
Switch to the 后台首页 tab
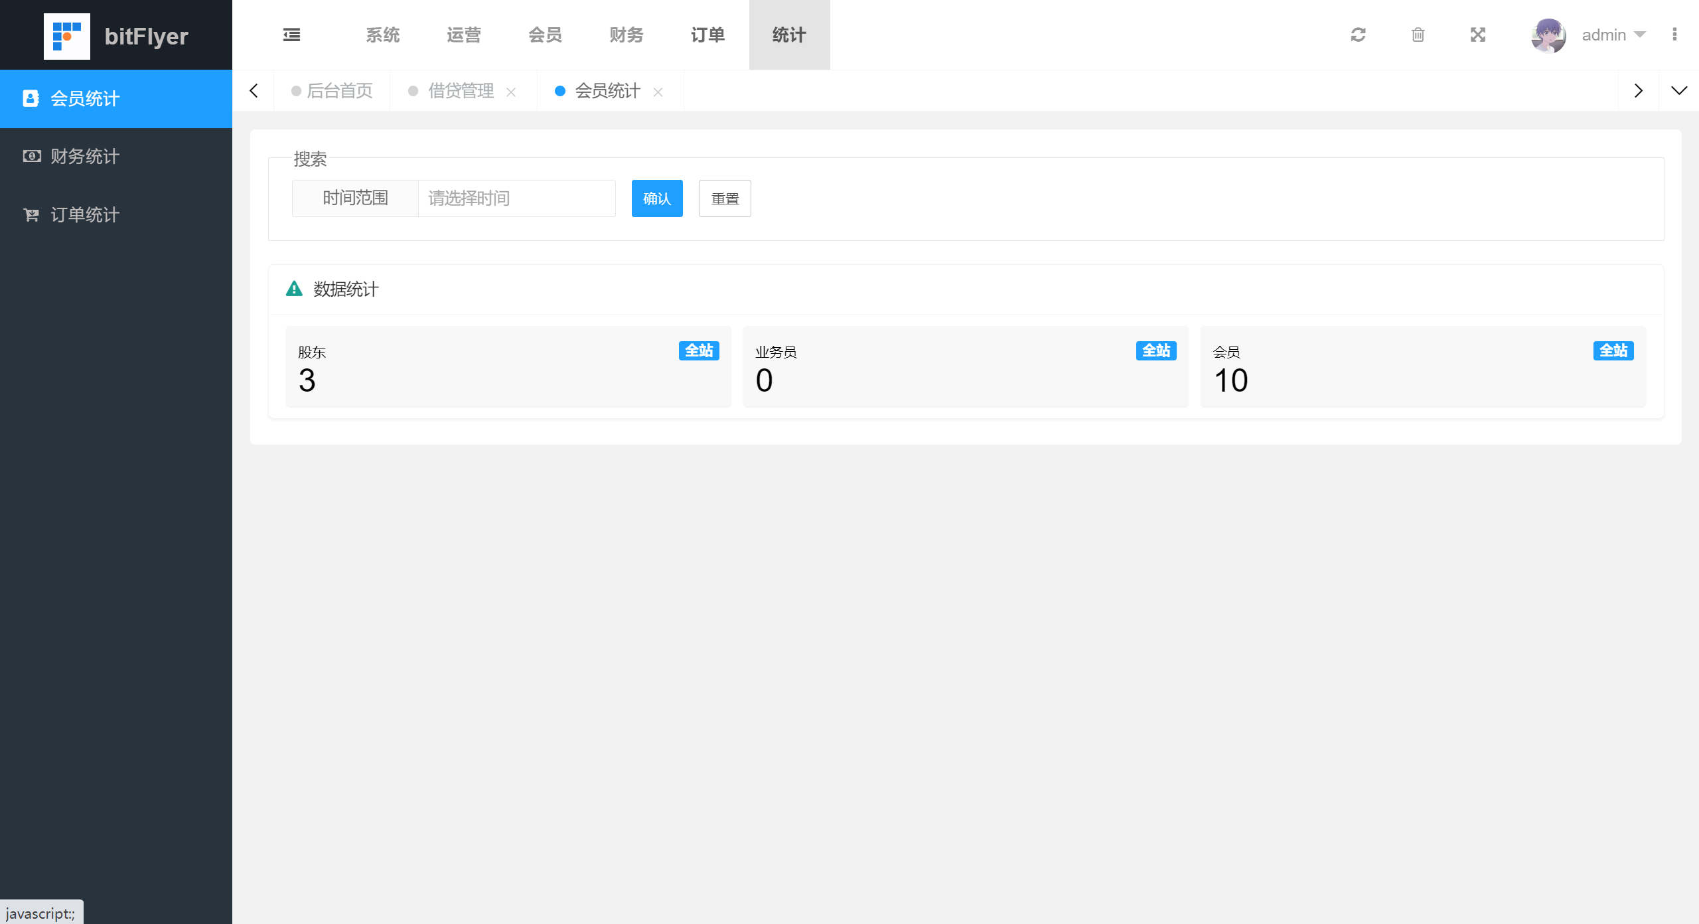[x=332, y=91]
